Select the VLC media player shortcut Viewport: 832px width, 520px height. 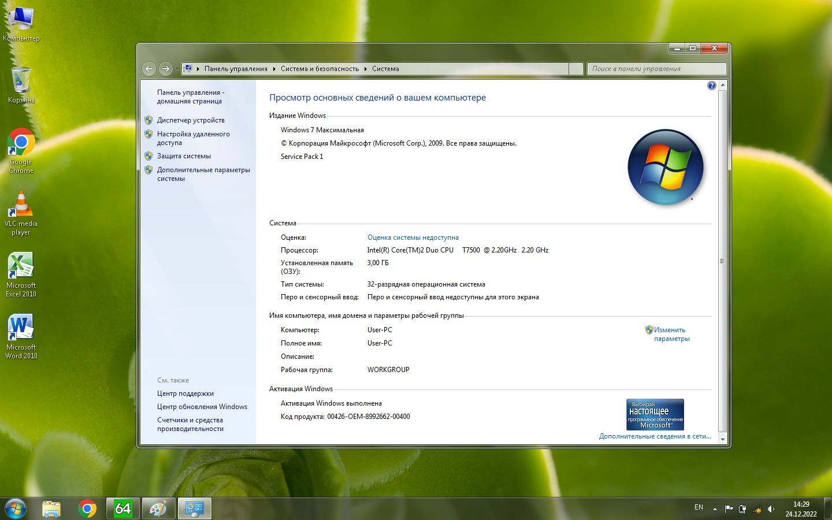tap(21, 213)
